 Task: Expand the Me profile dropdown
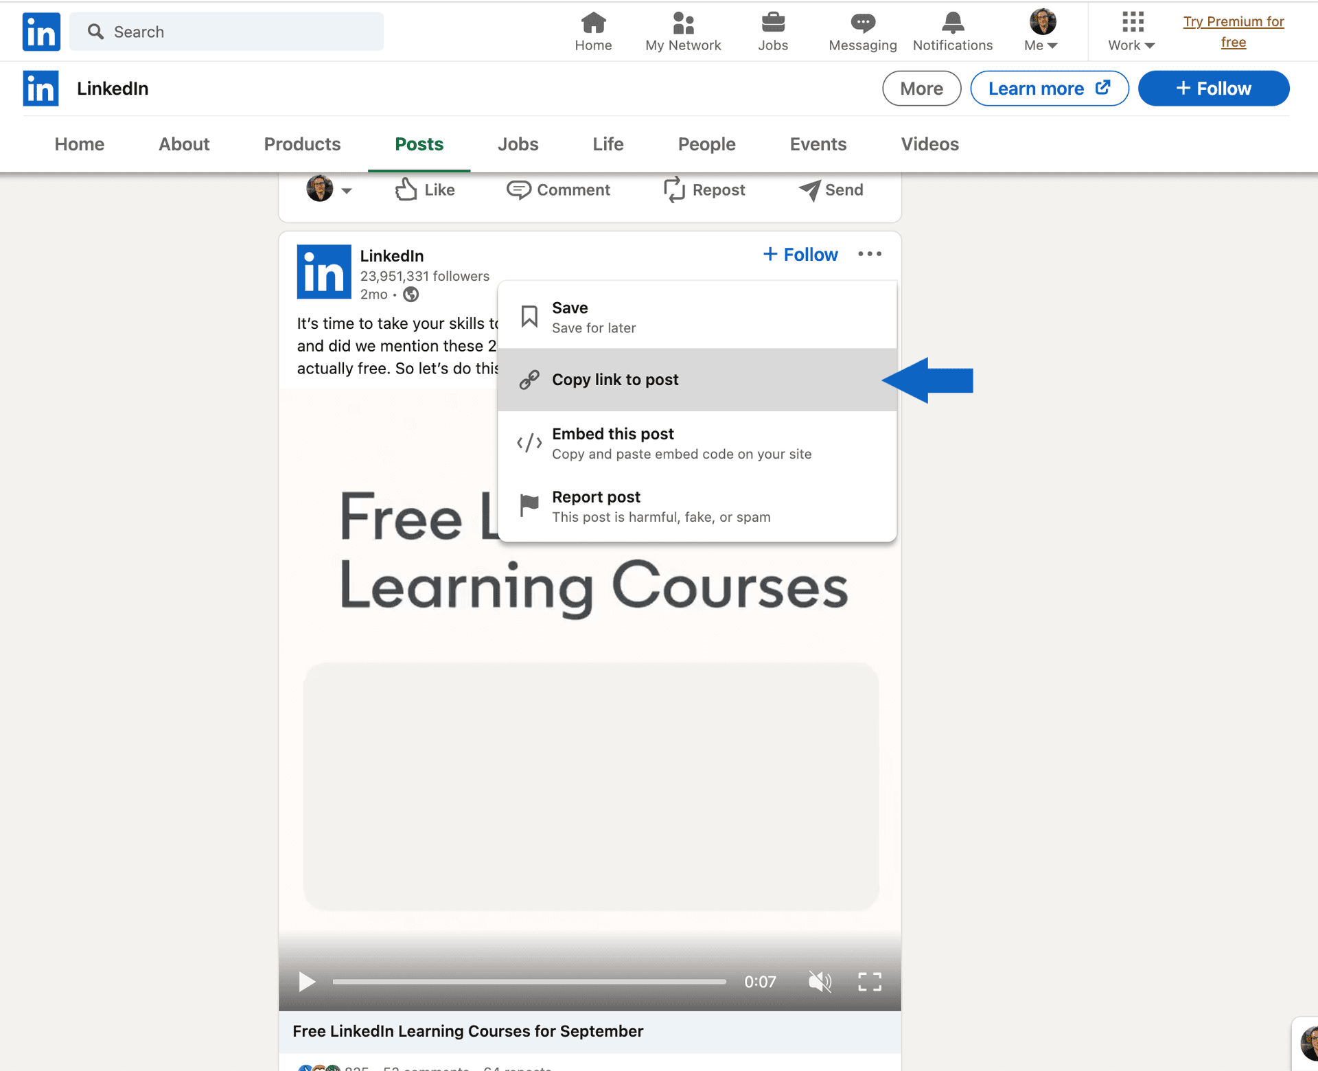(x=1041, y=32)
